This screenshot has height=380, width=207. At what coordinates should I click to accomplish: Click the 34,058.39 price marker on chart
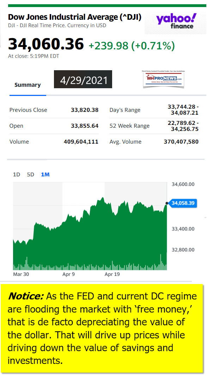pos(183,203)
